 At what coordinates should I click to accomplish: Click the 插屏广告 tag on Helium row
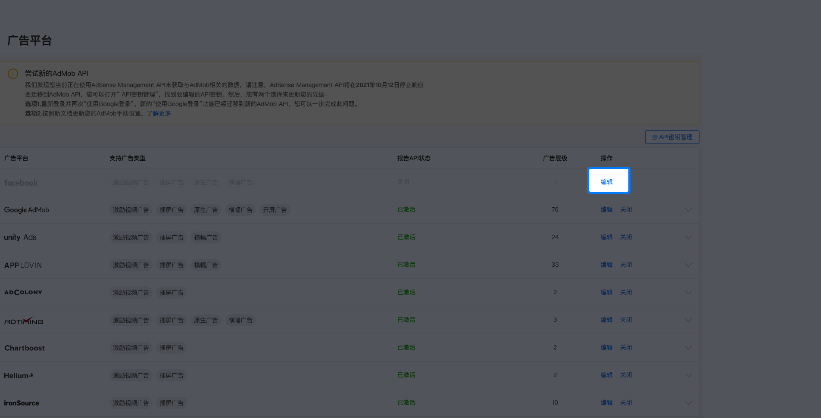click(172, 375)
